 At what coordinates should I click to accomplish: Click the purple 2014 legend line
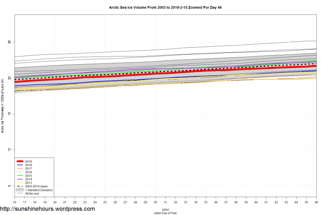click(x=20, y=179)
